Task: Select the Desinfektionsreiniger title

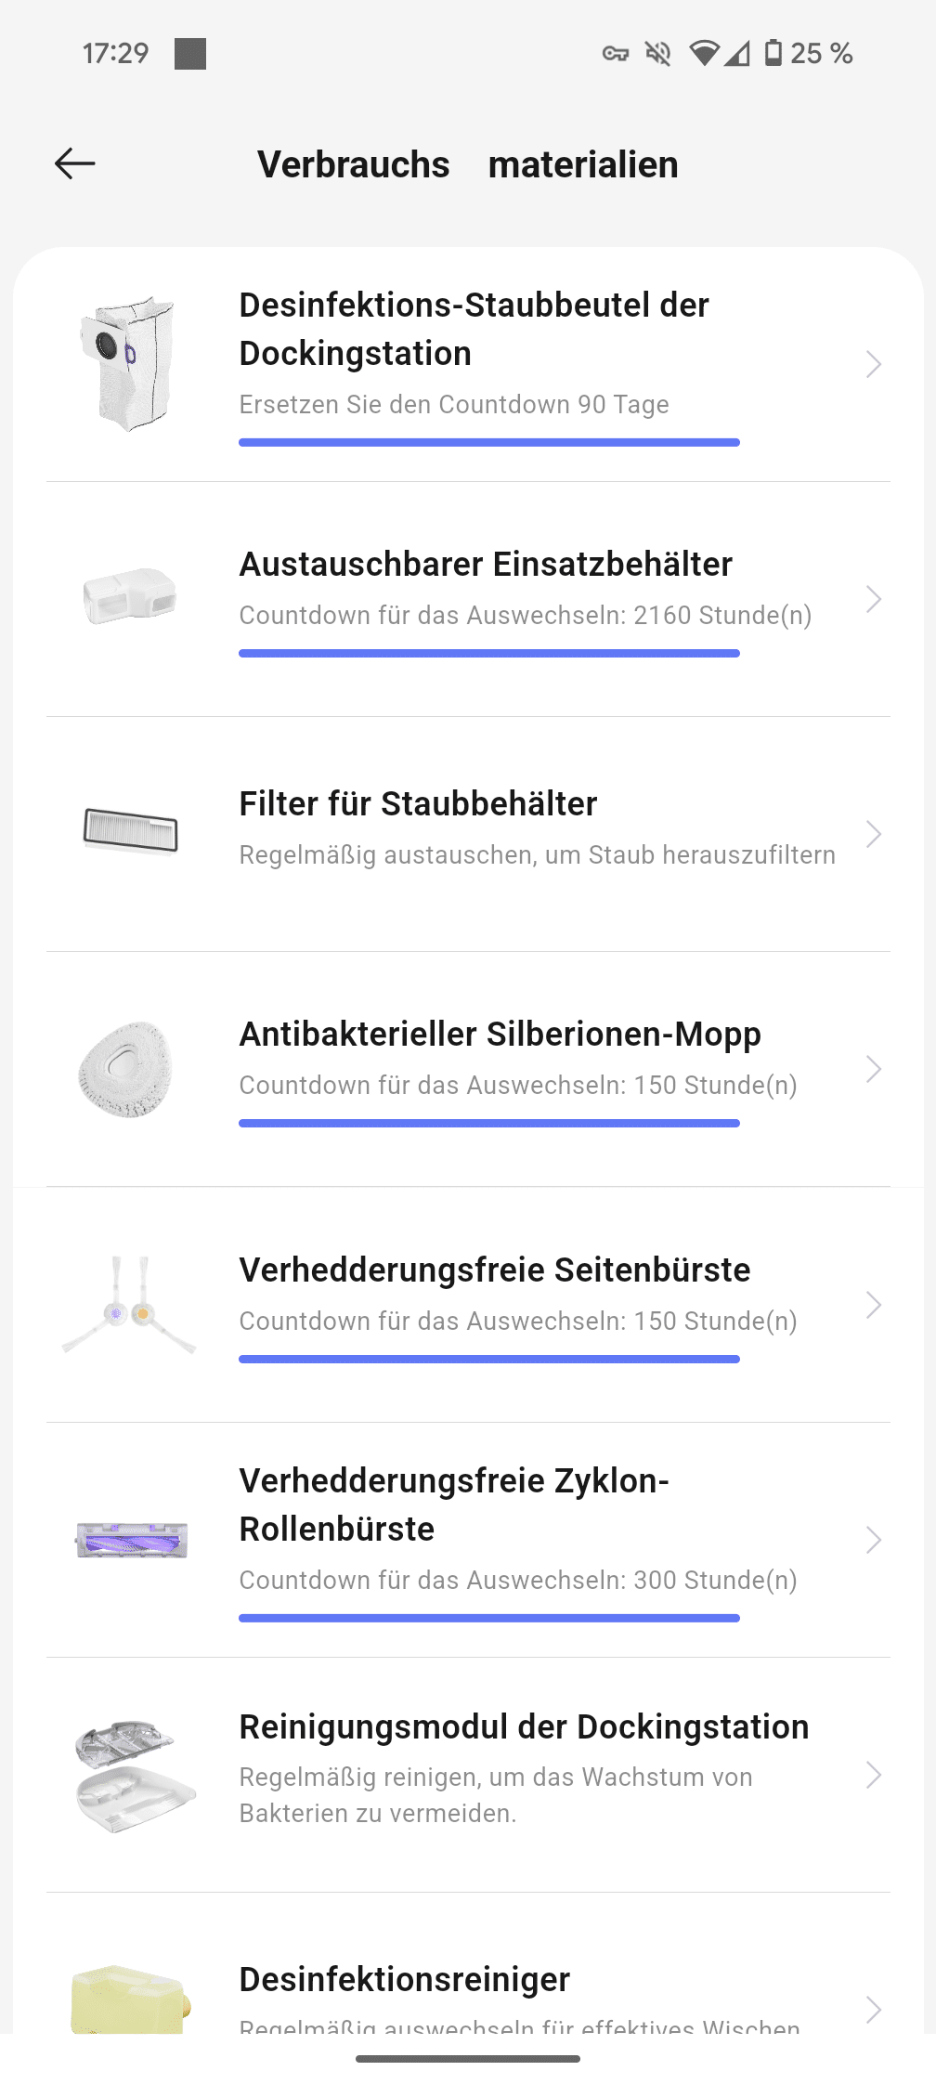Action: pos(404,1979)
